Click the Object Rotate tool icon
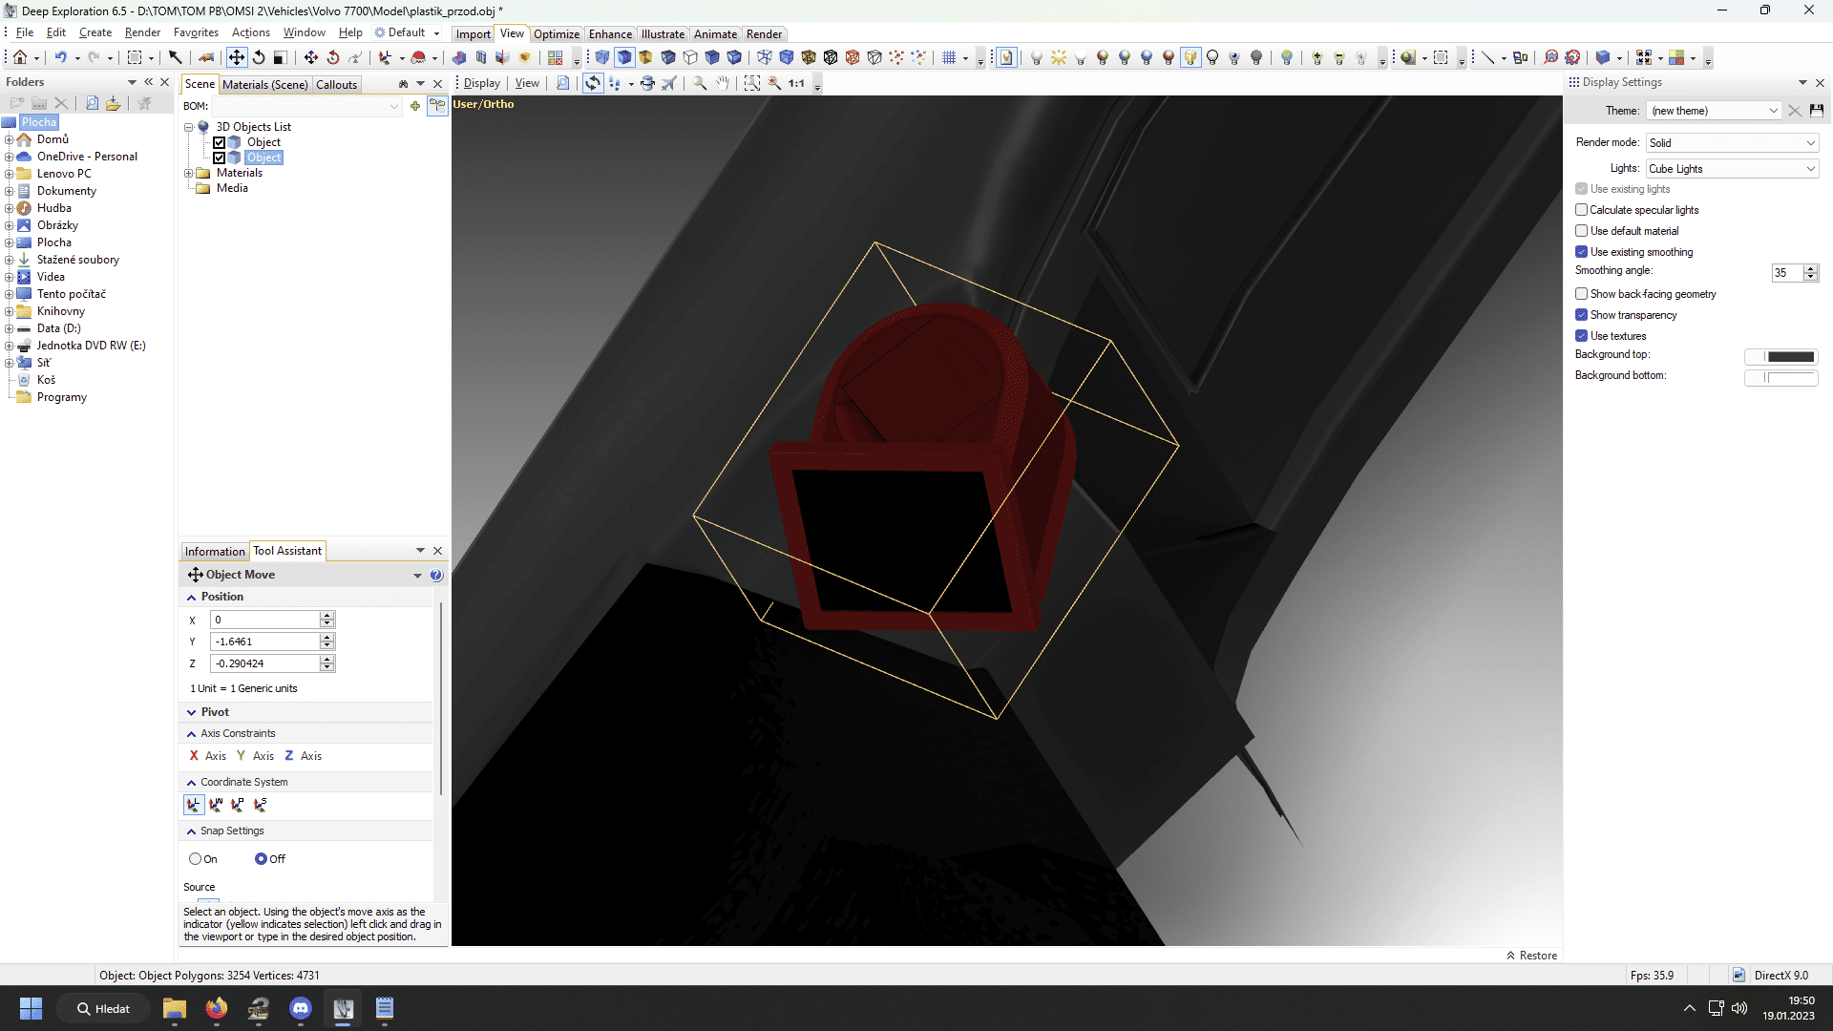Screen dimensions: 1833x1031 coord(258,58)
